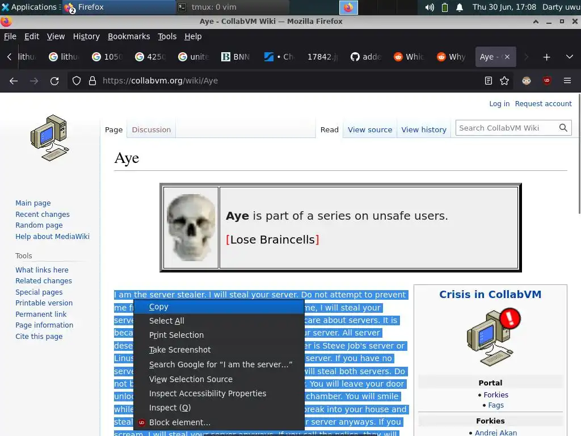The image size is (581, 436).
Task: Choose Copy from the context menu
Action: pos(218,307)
